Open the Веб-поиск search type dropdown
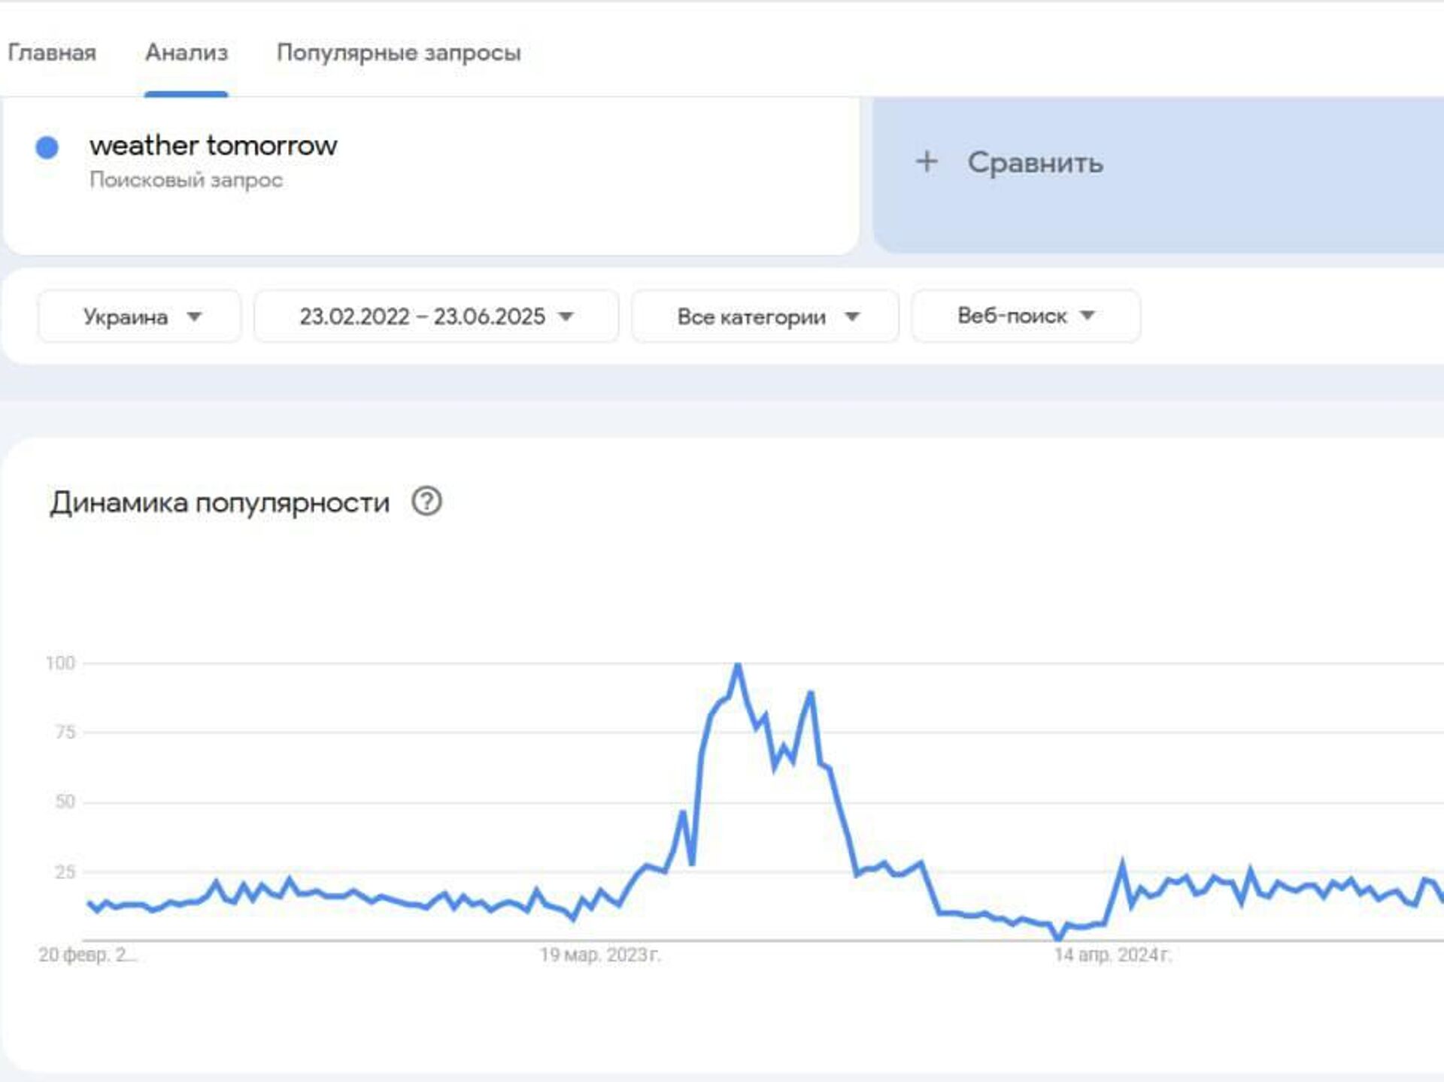This screenshot has height=1082, width=1444. tap(1026, 317)
